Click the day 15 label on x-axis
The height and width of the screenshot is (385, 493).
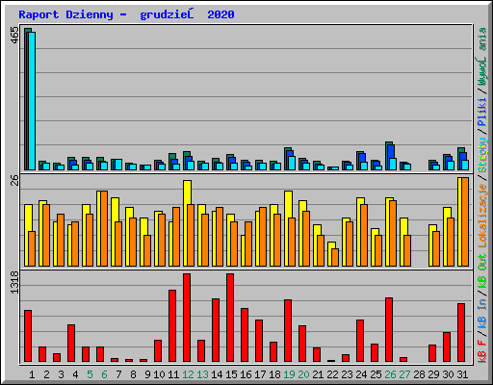pos(231,374)
